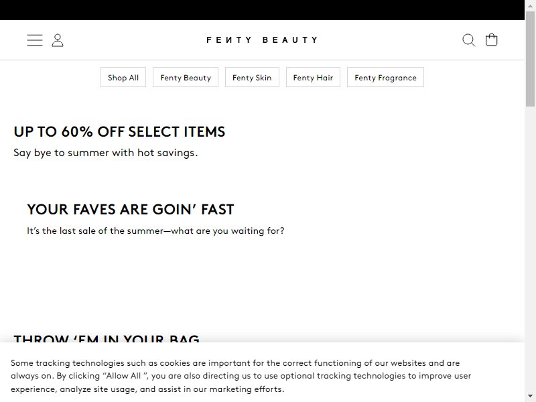Open the account profile icon
536x402 pixels.
(x=58, y=40)
